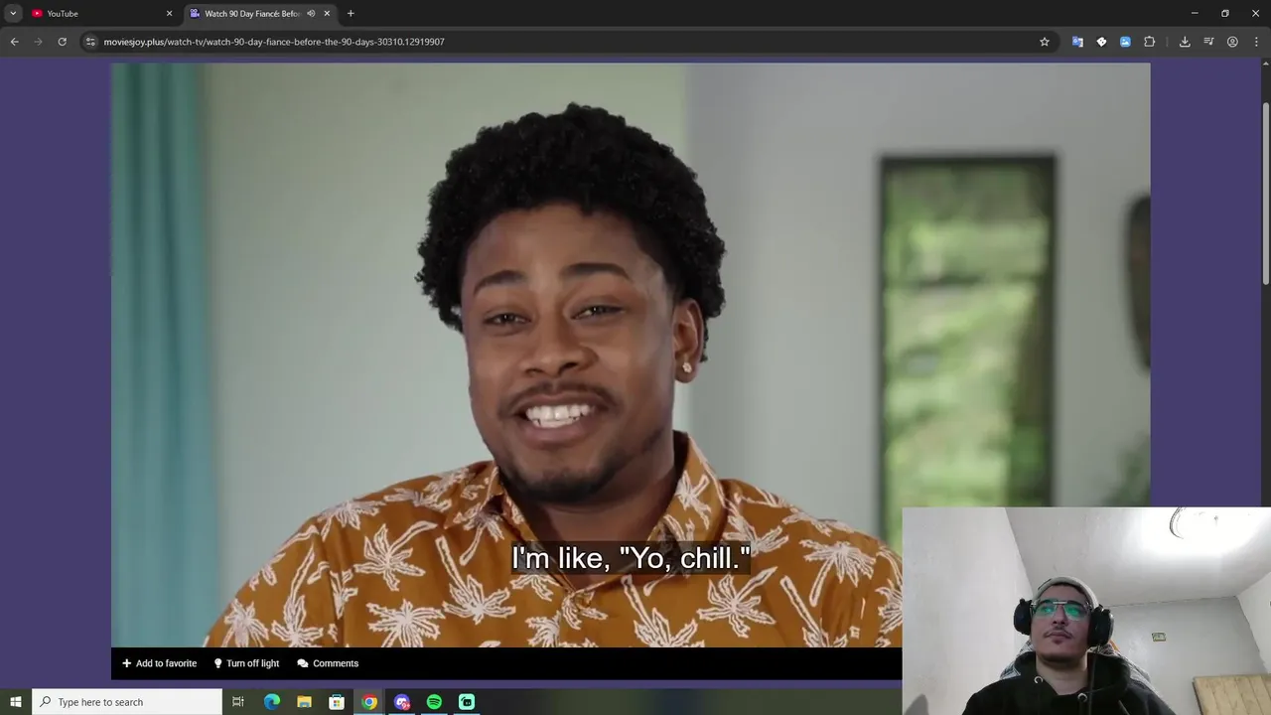Select Google Chrome in the taskbar
The width and height of the screenshot is (1271, 715).
[369, 702]
